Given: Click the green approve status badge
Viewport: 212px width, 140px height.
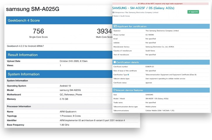Looking at the screenshot, I should (x=193, y=12).
